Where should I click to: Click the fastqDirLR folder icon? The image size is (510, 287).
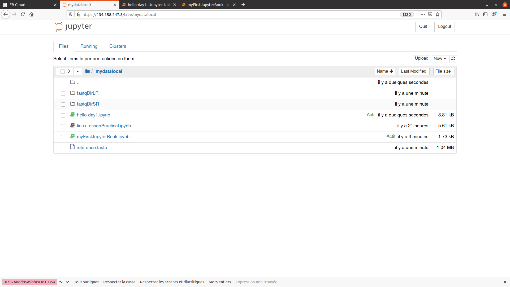click(72, 93)
